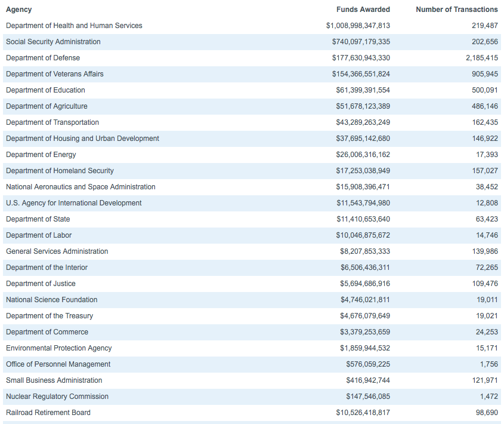This screenshot has width=504, height=424.
Task: Select the $10,526,418,817 amount
Action: [x=363, y=412]
